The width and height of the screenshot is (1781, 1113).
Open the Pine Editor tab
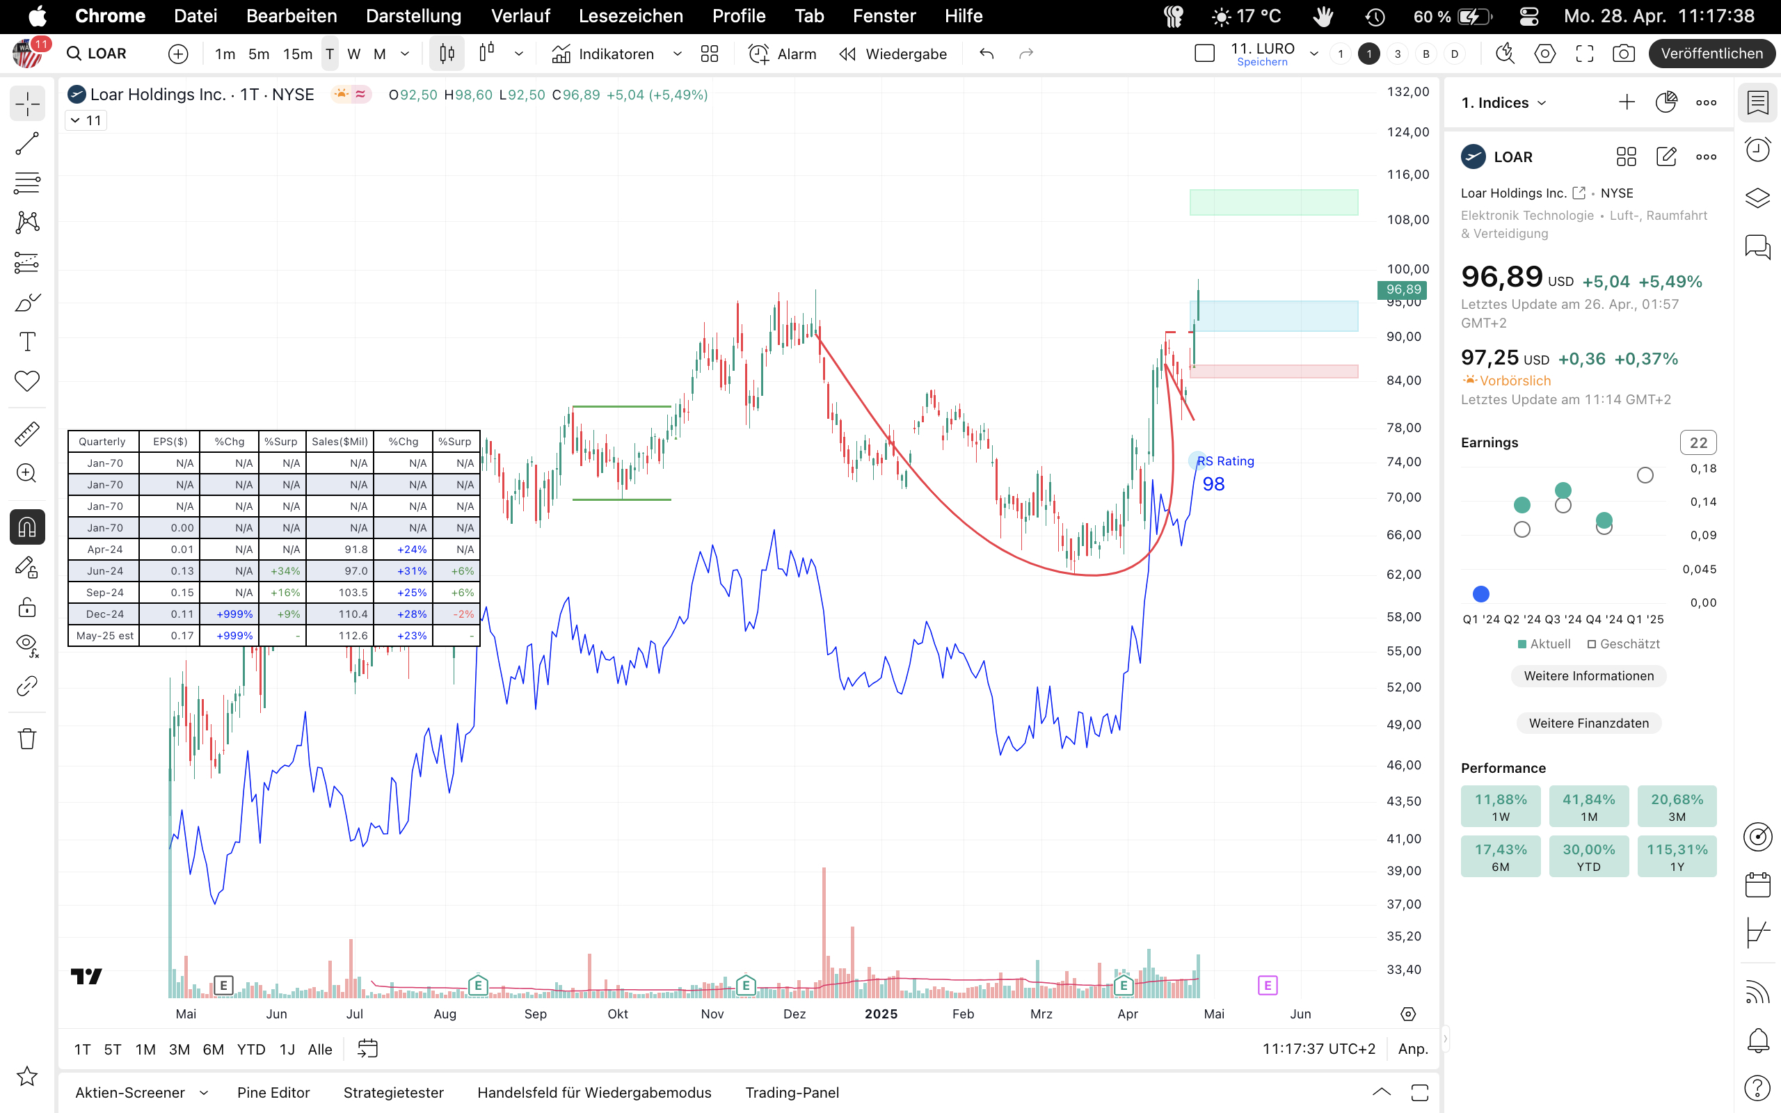coord(273,1092)
